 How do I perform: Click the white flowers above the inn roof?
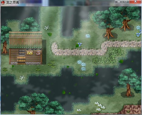tap(47, 28)
